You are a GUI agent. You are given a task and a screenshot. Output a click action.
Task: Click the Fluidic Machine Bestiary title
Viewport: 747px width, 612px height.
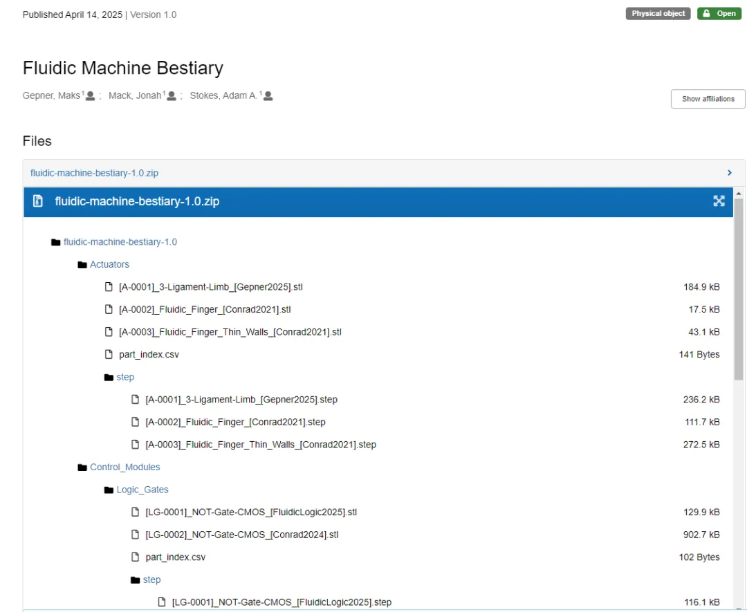tap(123, 68)
